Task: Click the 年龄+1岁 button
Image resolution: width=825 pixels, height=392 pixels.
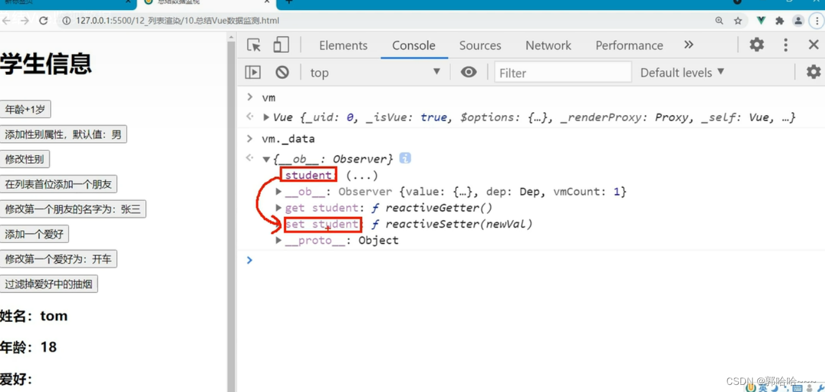Action: (25, 109)
